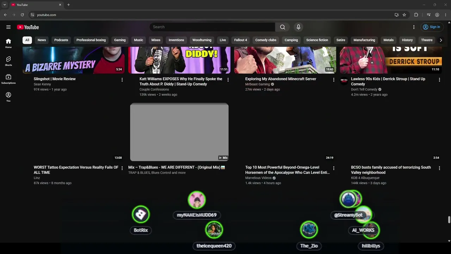Open action menu for BCSO busts video
This screenshot has width=451, height=254.
pos(439,168)
